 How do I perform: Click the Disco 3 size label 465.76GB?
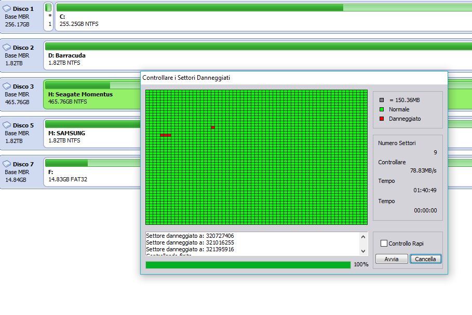point(17,102)
